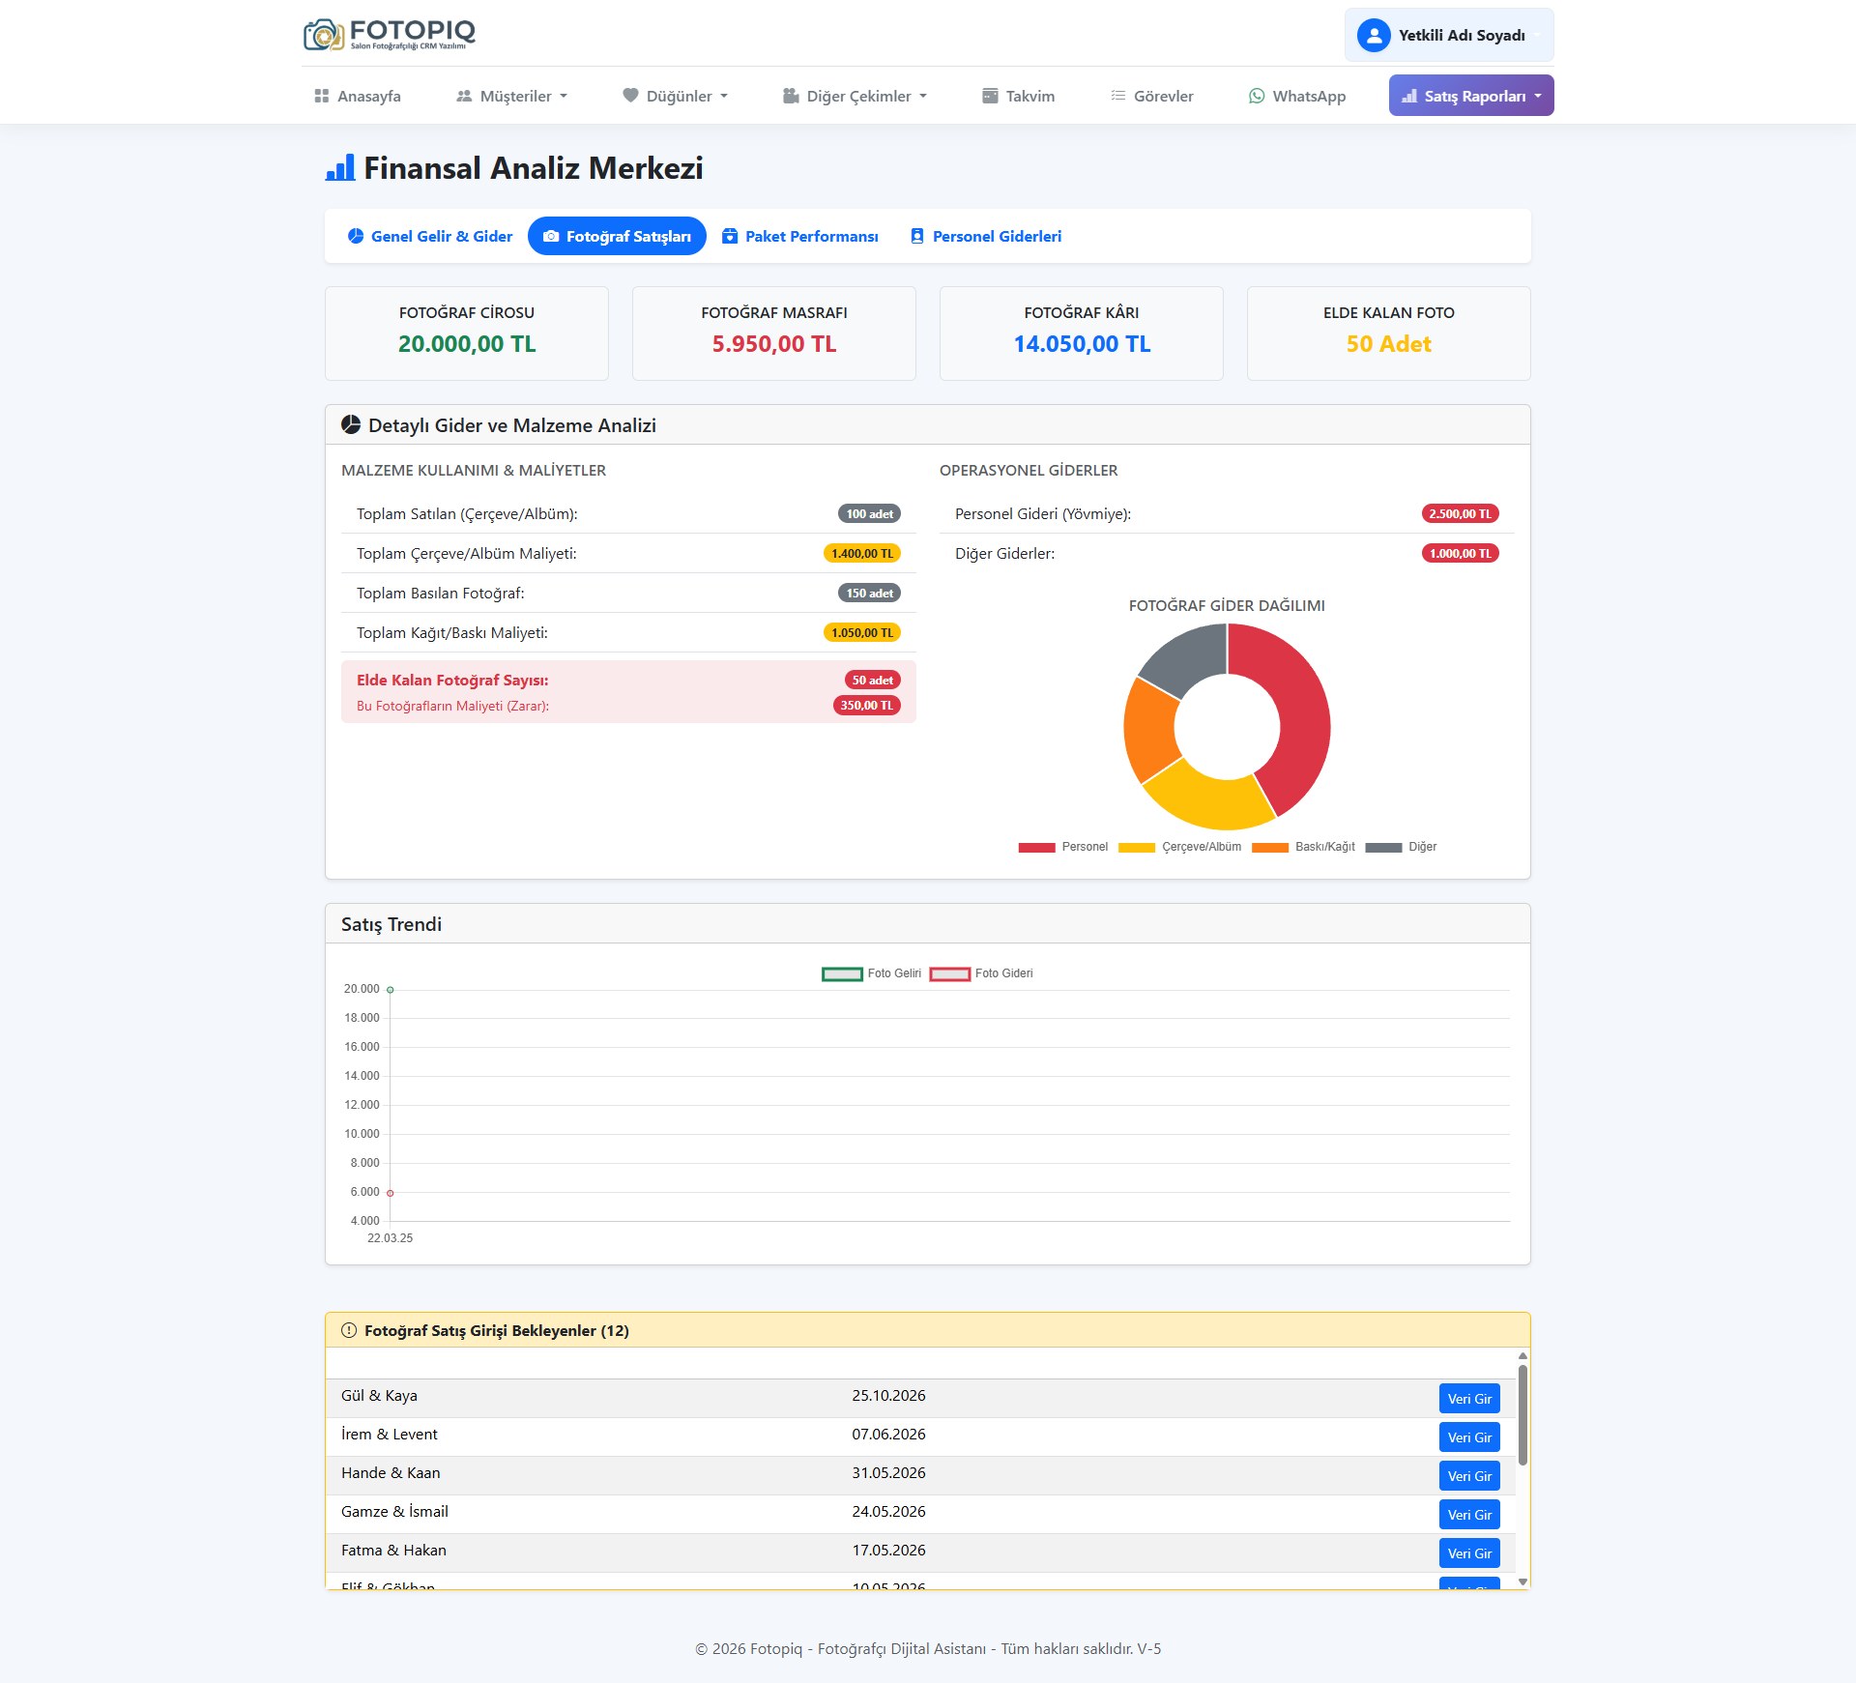Image resolution: width=1856 pixels, height=1683 pixels.
Task: Click the Takvim calendar icon
Action: (x=990, y=96)
